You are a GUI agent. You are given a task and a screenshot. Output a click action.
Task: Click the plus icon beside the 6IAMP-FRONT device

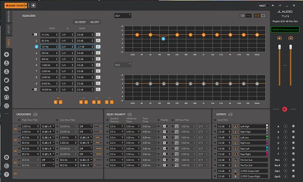click(x=33, y=6)
